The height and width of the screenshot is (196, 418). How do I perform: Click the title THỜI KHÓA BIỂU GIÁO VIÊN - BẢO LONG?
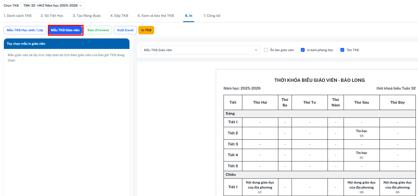pyautogui.click(x=320, y=80)
